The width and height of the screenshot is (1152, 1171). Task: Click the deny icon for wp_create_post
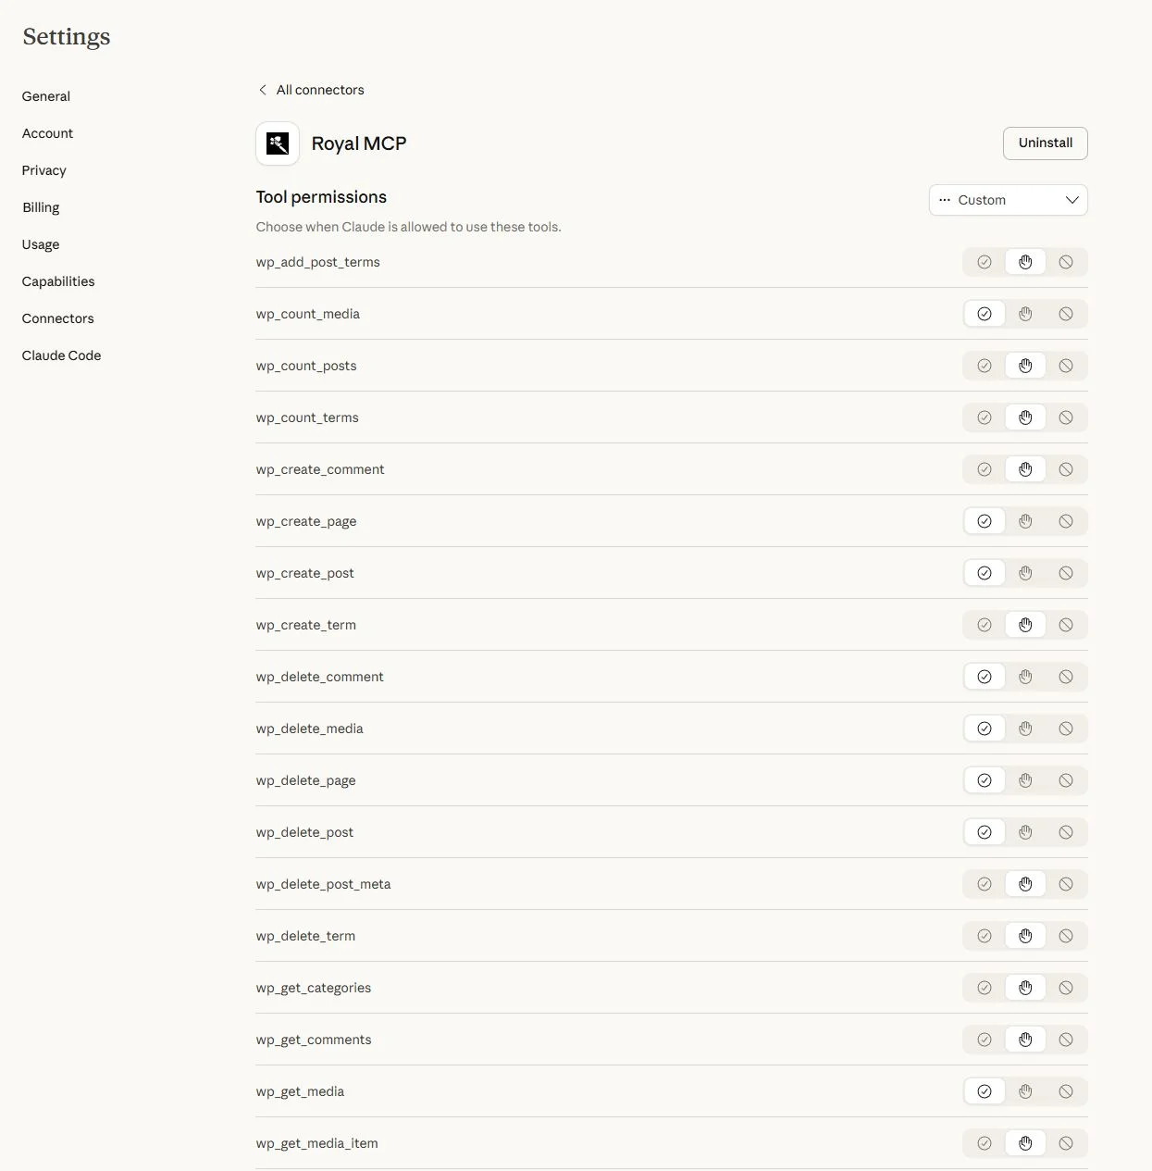click(1066, 573)
